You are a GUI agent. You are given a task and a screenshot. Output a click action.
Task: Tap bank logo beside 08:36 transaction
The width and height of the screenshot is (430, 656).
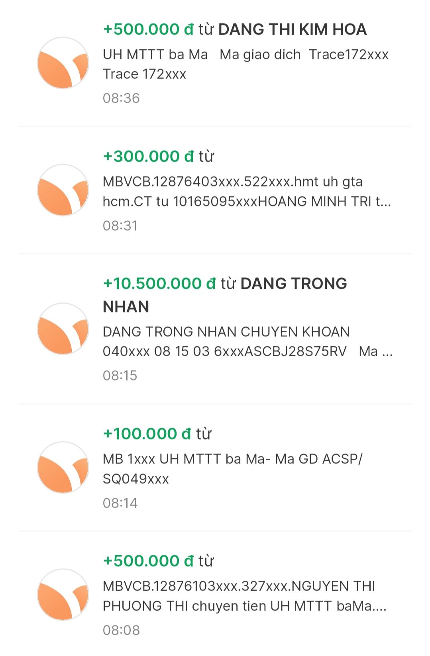tap(63, 63)
